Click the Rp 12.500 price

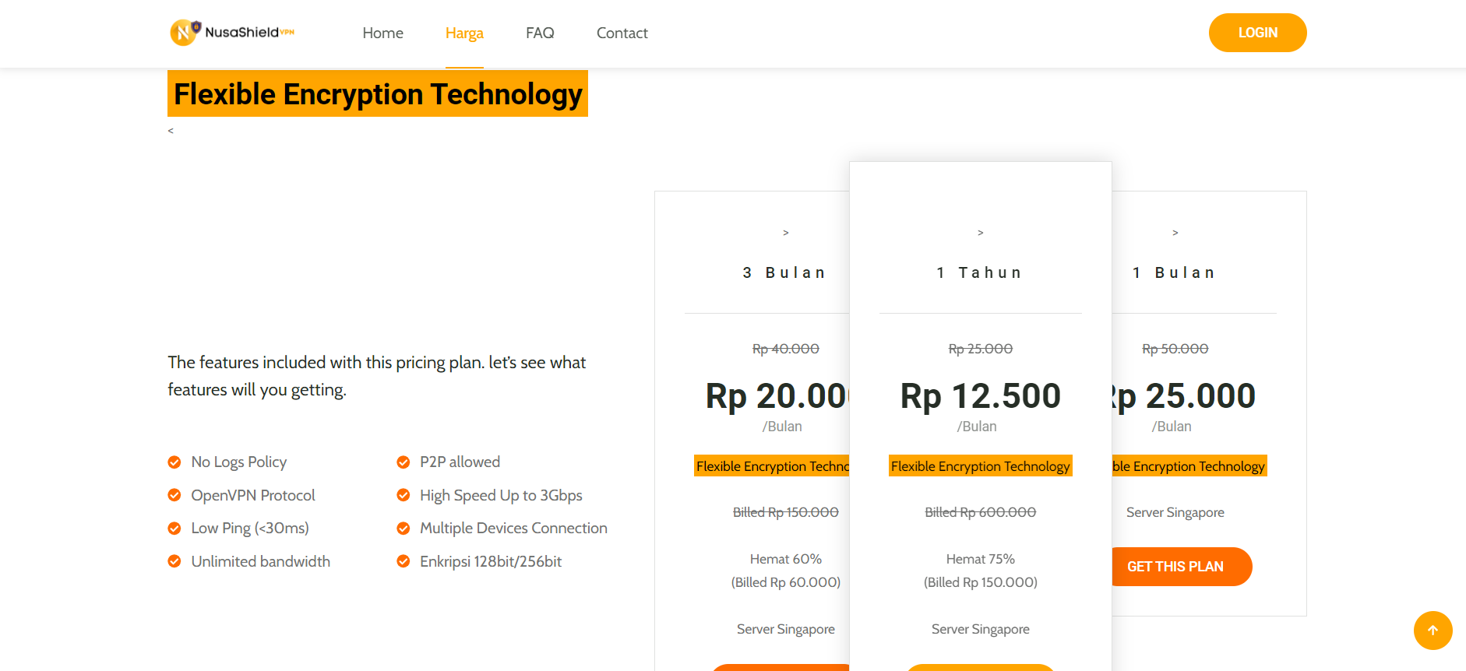click(980, 396)
